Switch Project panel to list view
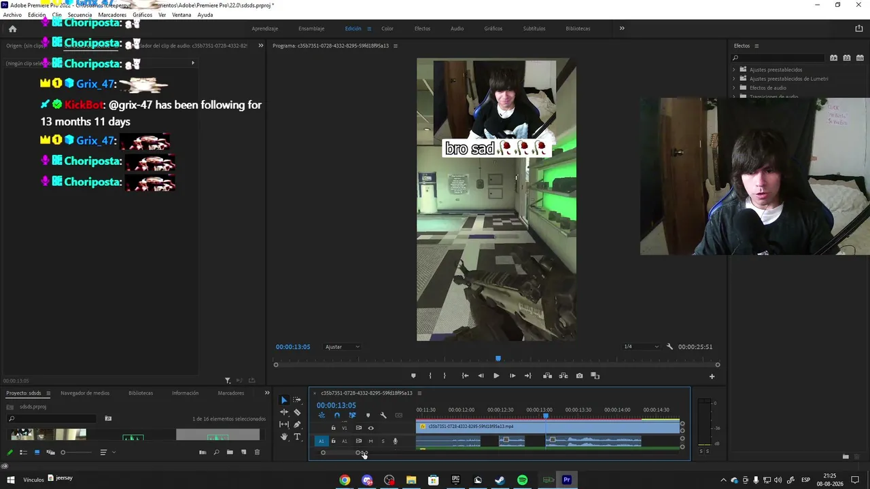 (x=23, y=452)
